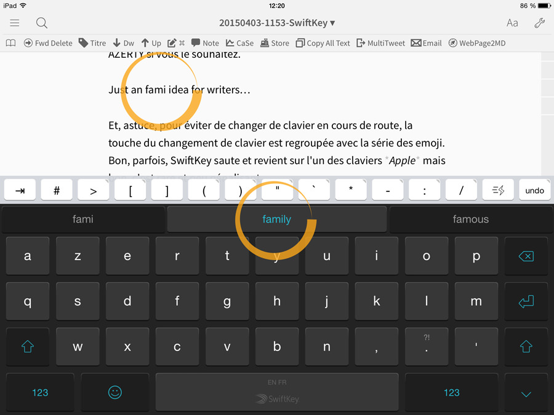Tap the Dw down arrow action
This screenshot has width=554, height=415.
pos(124,43)
